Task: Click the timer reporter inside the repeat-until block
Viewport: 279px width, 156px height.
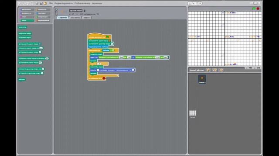Action: 106,50
